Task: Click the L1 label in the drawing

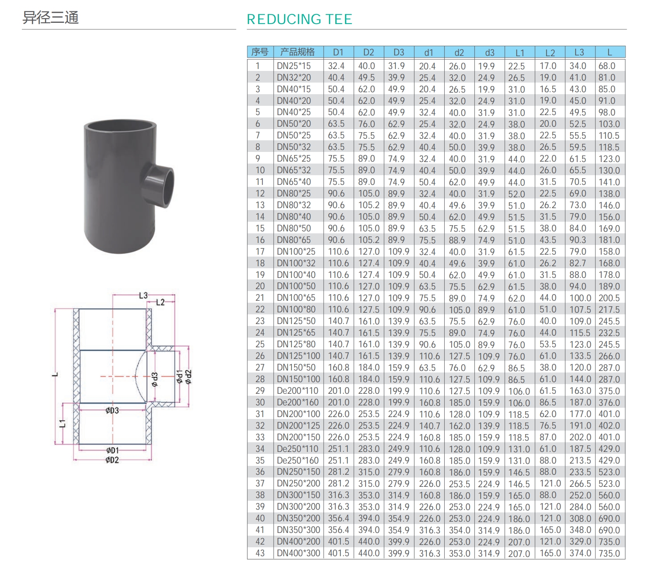Action: 62,423
